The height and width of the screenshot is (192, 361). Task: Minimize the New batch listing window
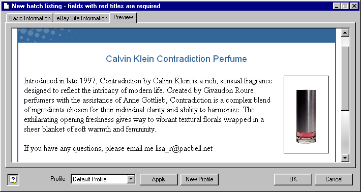(337, 6)
